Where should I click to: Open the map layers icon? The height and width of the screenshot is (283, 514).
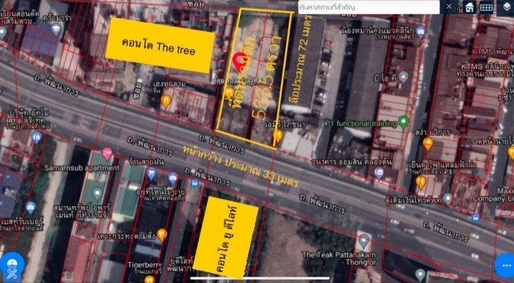click(x=507, y=7)
